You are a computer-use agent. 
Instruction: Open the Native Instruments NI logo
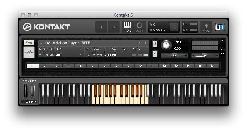(x=220, y=27)
